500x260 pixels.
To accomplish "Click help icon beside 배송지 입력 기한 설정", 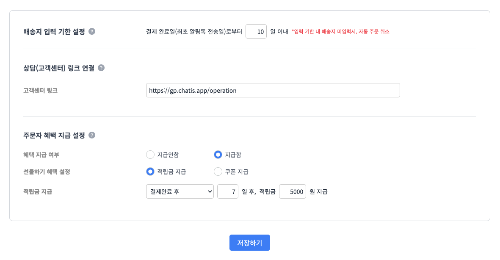I will (92, 31).
